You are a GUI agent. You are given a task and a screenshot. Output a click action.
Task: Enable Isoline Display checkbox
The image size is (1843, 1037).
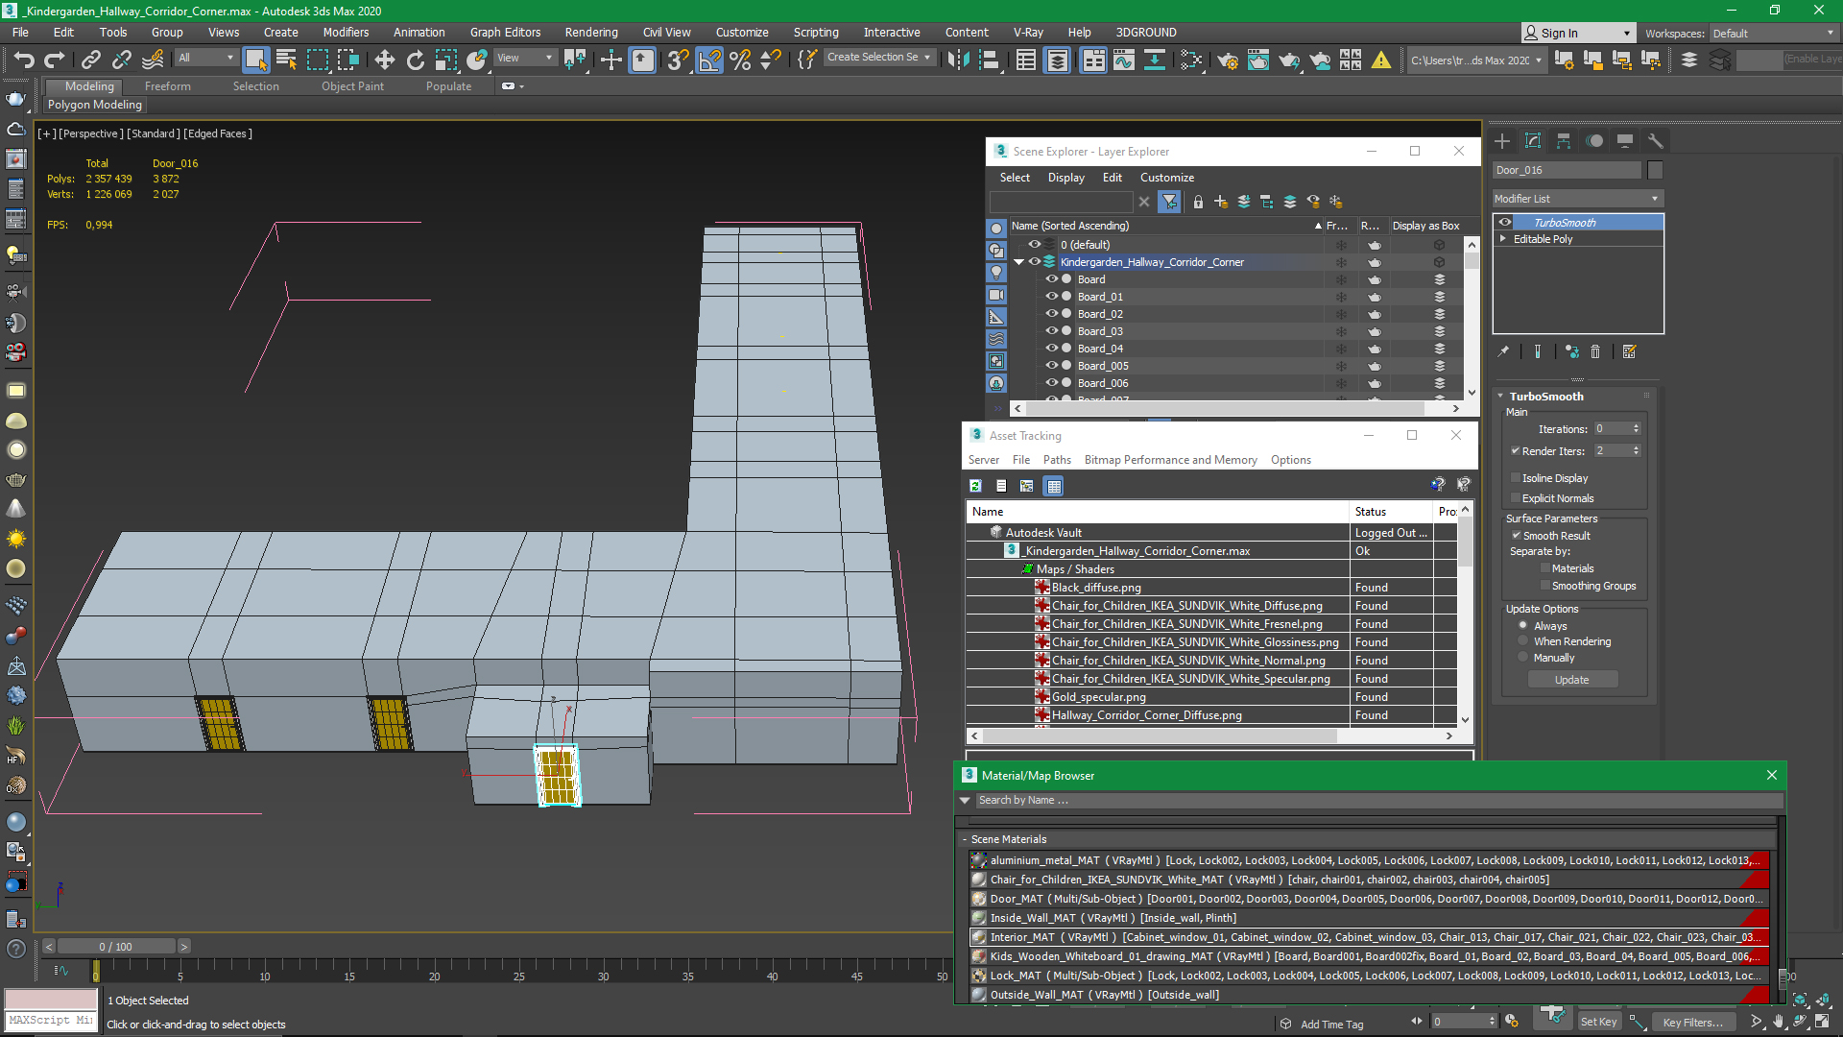(1516, 477)
